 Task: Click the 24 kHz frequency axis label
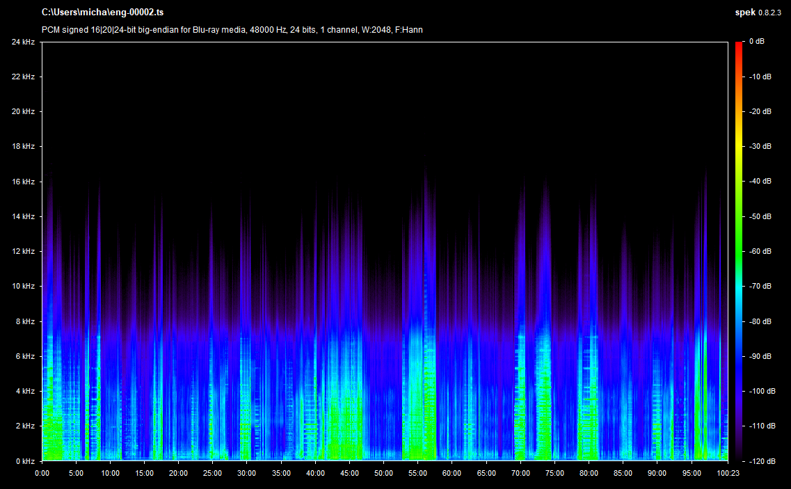pyautogui.click(x=23, y=42)
